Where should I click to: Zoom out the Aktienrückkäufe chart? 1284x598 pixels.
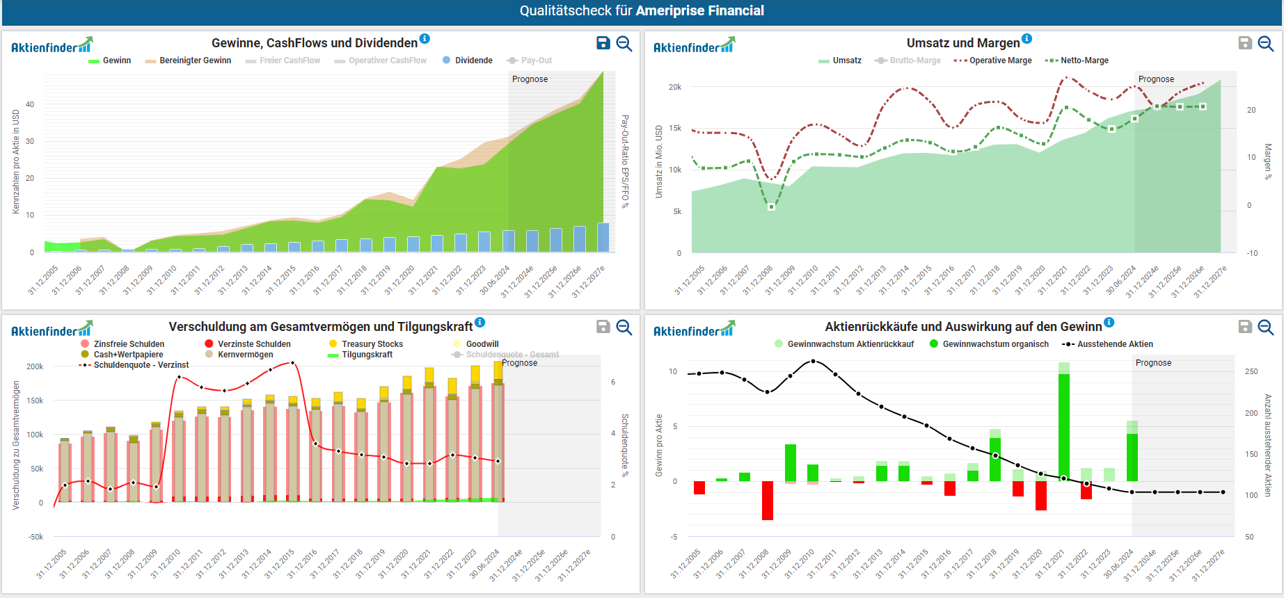pos(1266,327)
